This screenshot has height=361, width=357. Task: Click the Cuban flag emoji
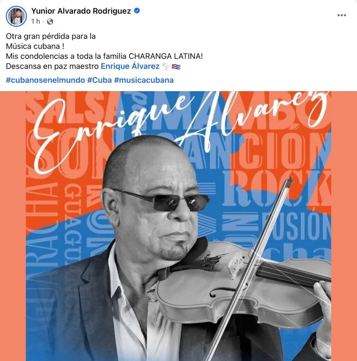pyautogui.click(x=176, y=67)
